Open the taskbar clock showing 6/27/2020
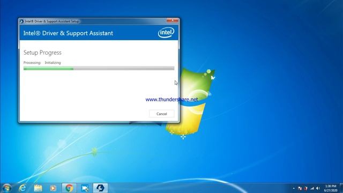This screenshot has width=343, height=193. pos(331,188)
